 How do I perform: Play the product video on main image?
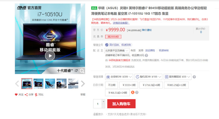click(50, 56)
